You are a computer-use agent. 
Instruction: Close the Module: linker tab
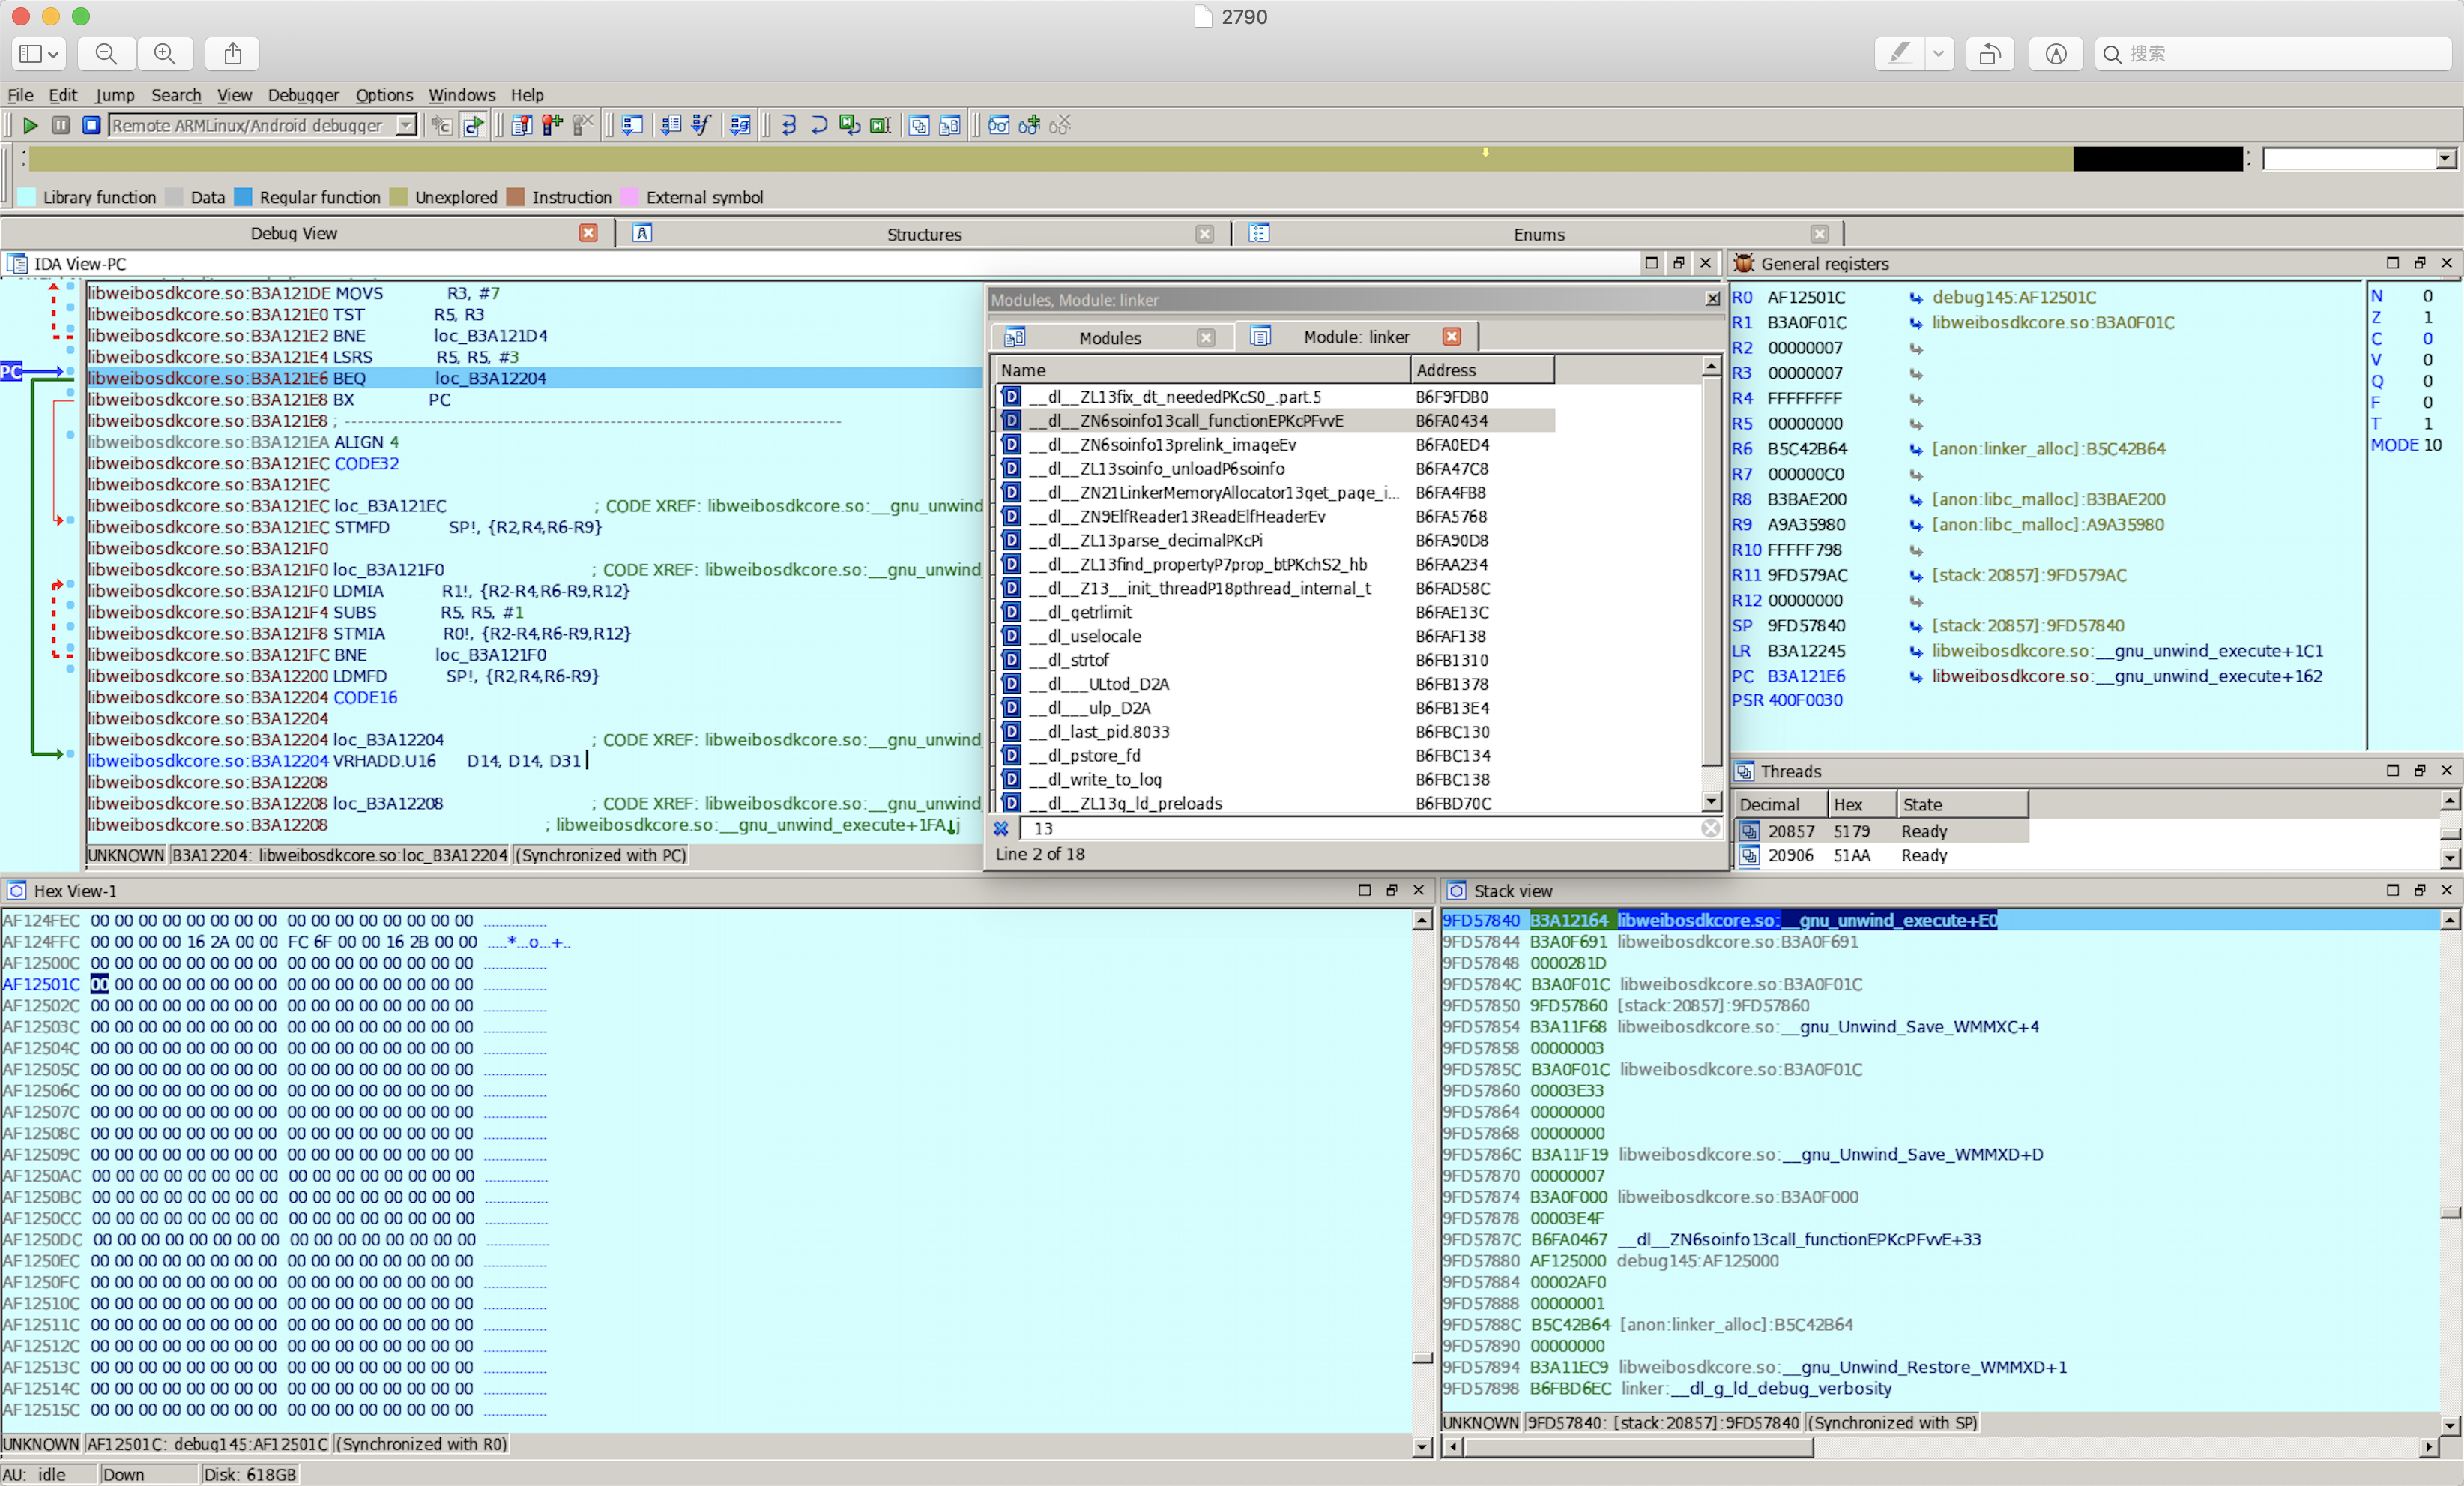pos(1452,336)
